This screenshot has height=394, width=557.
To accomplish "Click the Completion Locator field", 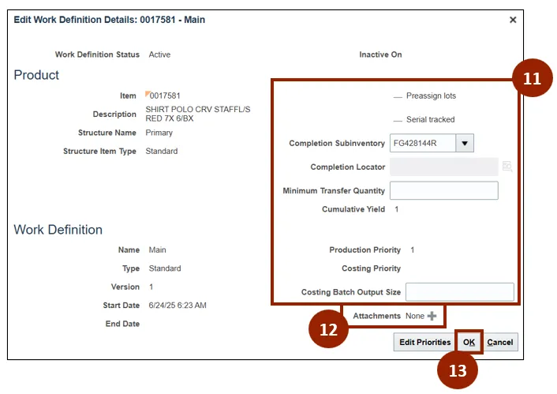I will click(x=444, y=167).
